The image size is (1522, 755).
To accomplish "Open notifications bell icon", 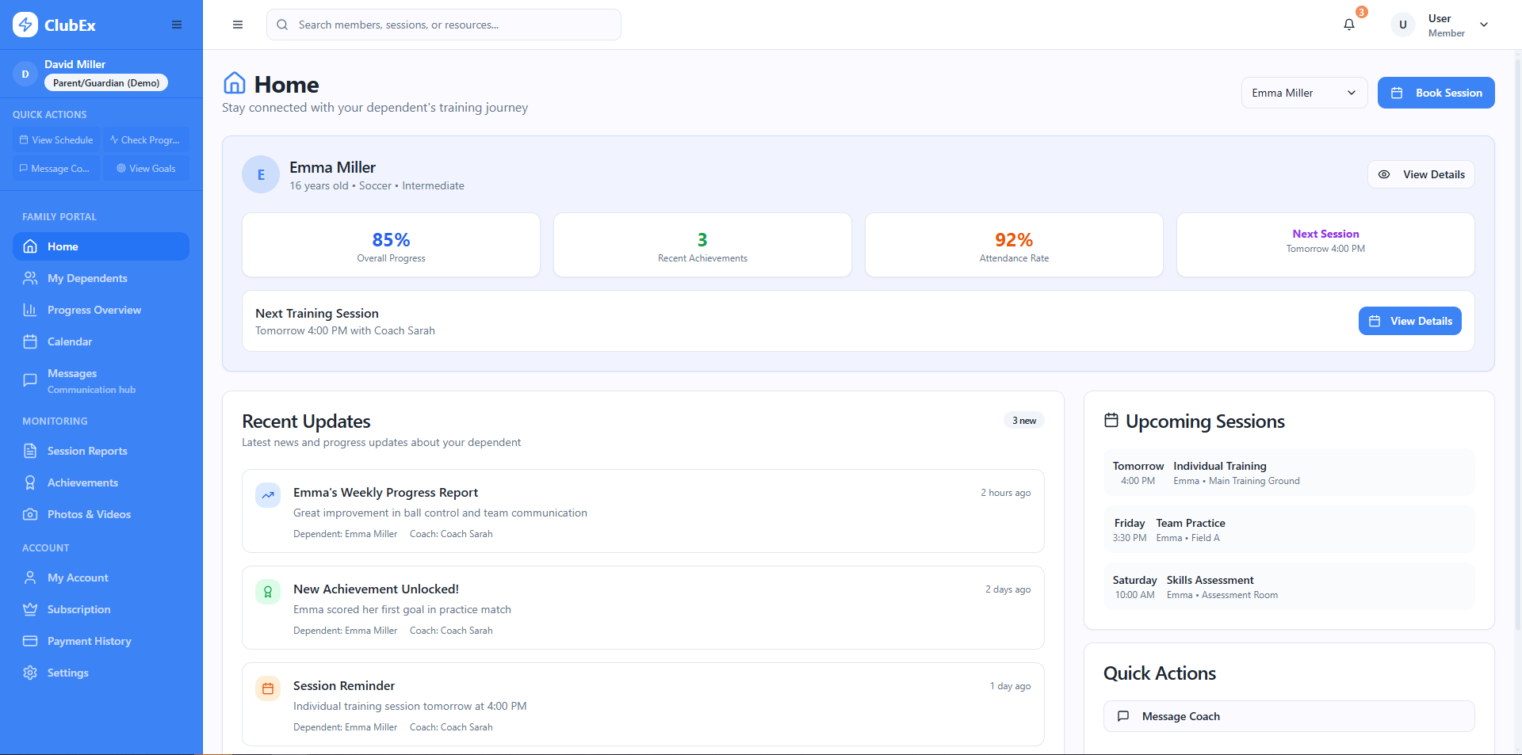I will 1349,25.
